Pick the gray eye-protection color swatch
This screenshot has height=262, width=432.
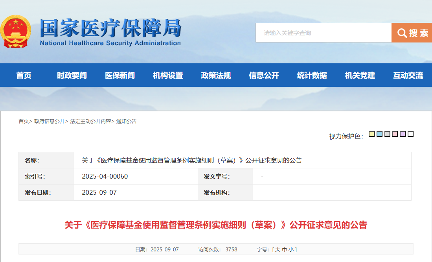click(387, 134)
